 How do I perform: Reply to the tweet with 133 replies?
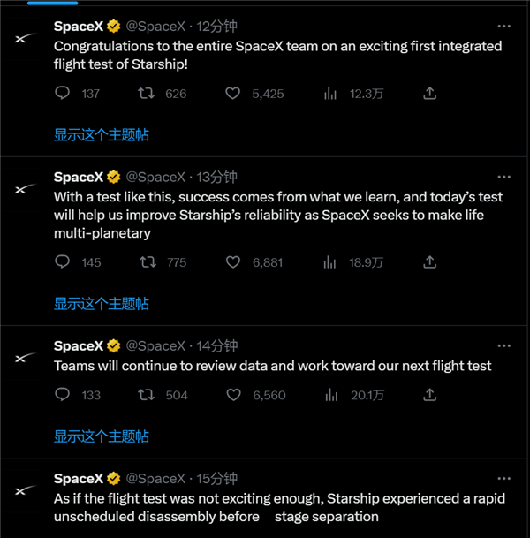tap(63, 395)
